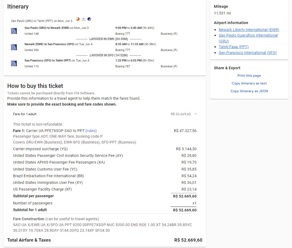Image resolution: width=292 pixels, height=248 pixels.
Task: Click the dark blue moon red-eye icon
Action: (89, 19)
